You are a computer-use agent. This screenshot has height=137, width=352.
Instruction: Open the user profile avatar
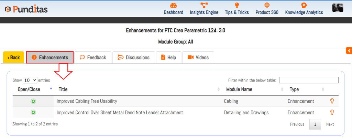coord(338,8)
